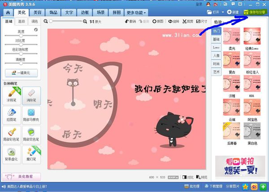Apply the 淡雅 effect thumbnail
Viewport: 269px width, 192px height.
click(232, 83)
